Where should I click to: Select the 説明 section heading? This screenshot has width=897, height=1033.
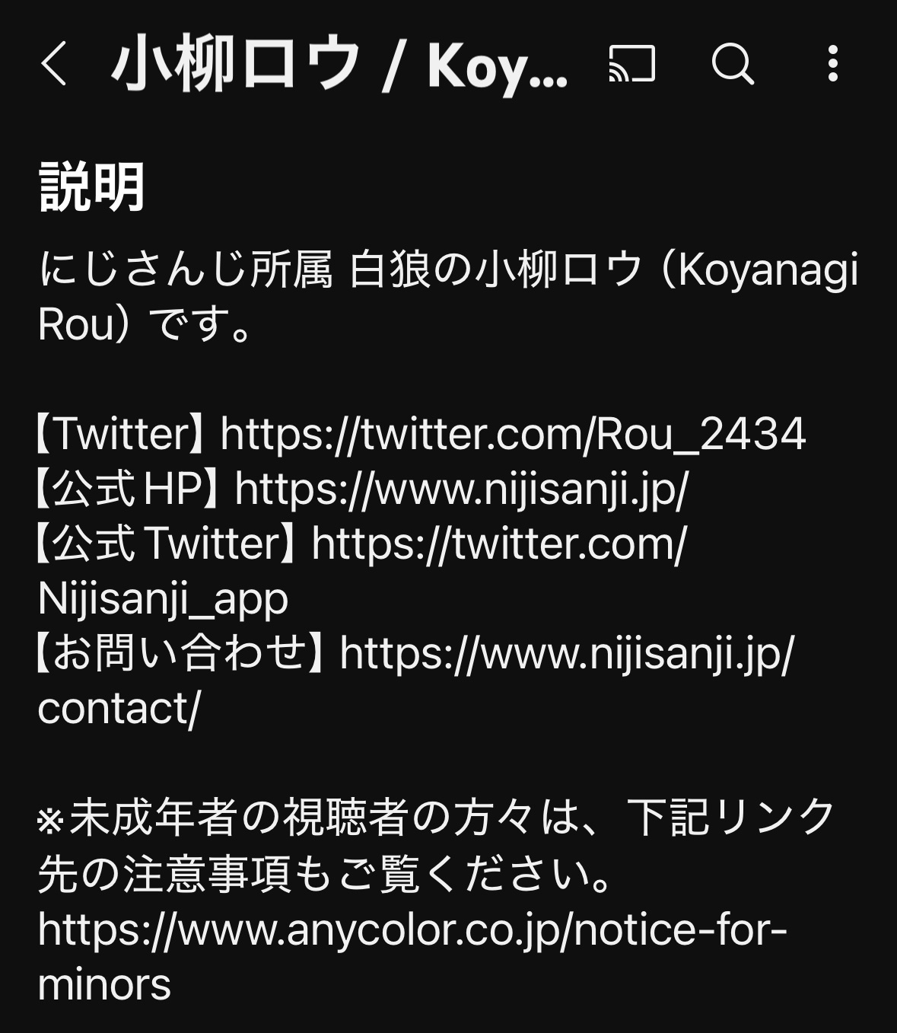point(91,187)
